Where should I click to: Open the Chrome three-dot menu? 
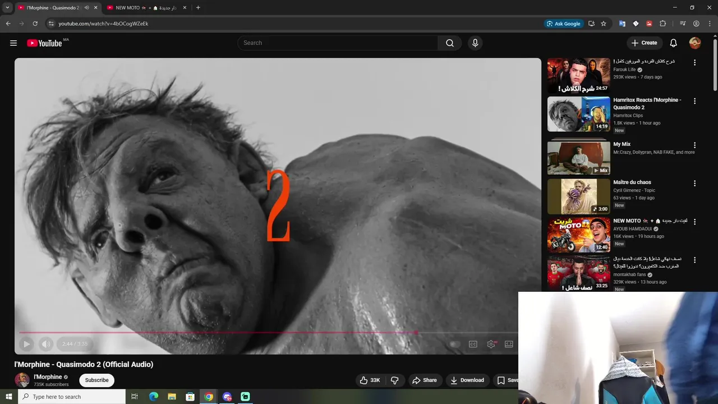pyautogui.click(x=710, y=24)
